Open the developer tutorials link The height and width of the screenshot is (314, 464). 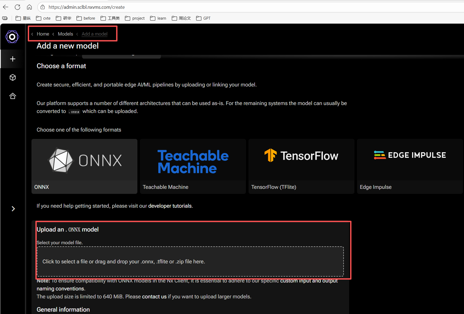point(170,206)
